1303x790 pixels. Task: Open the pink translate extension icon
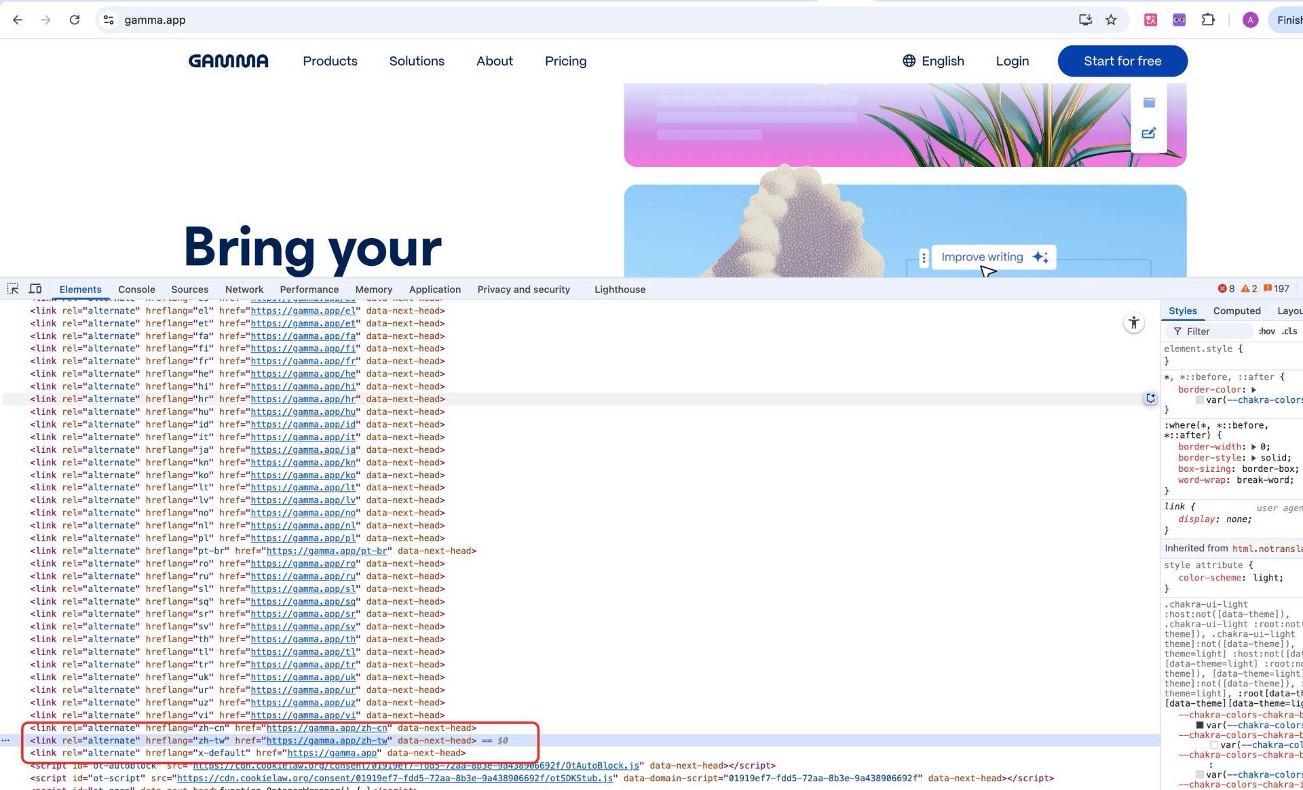pos(1150,20)
